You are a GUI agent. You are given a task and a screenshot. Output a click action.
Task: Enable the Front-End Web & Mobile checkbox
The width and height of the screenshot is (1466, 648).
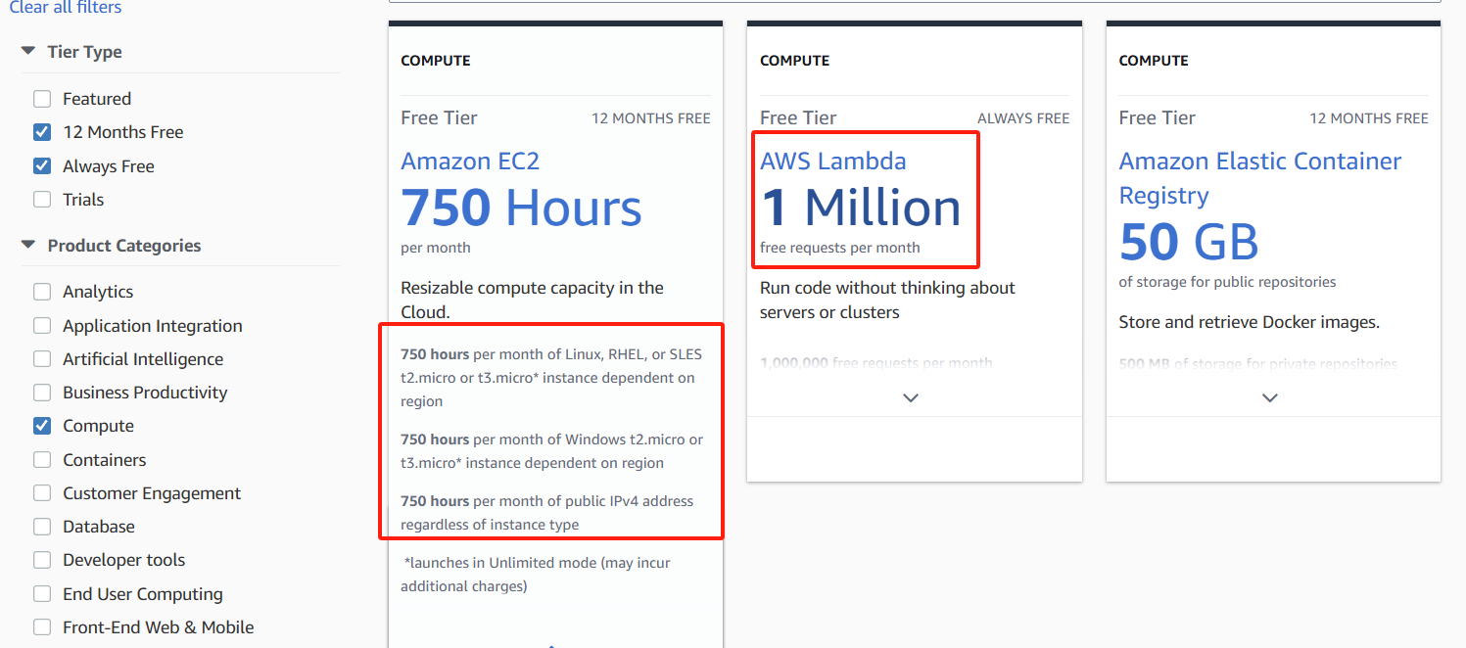[42, 627]
